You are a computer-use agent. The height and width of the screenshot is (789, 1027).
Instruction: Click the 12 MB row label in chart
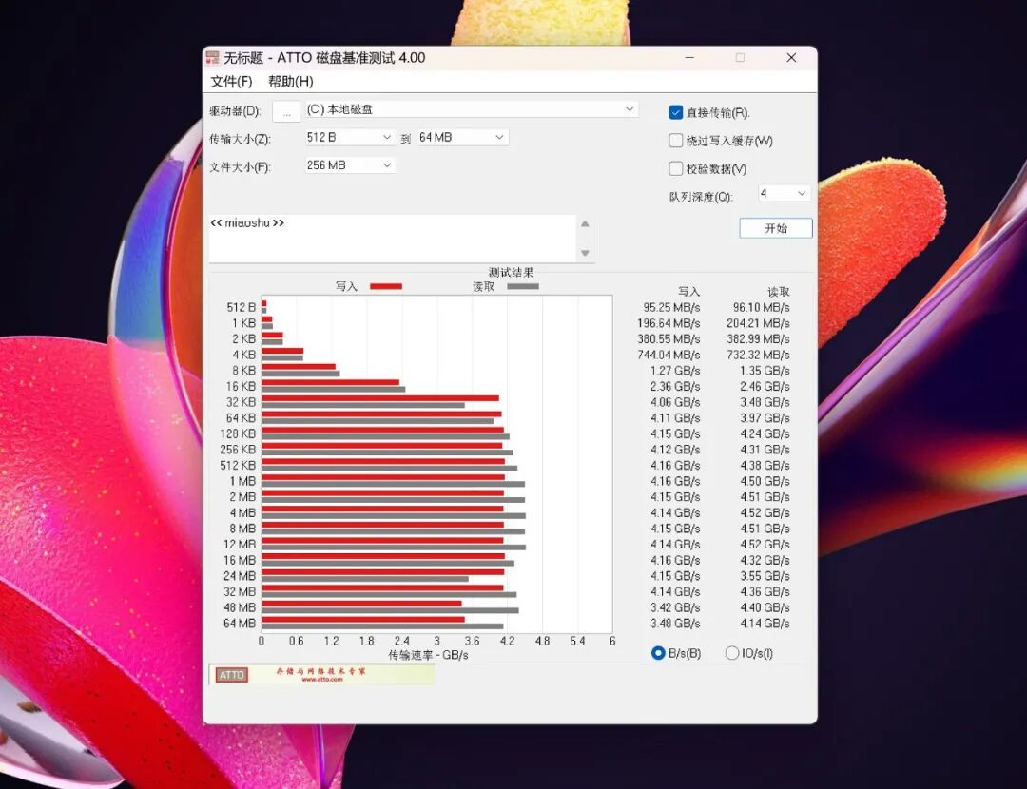coord(240,545)
